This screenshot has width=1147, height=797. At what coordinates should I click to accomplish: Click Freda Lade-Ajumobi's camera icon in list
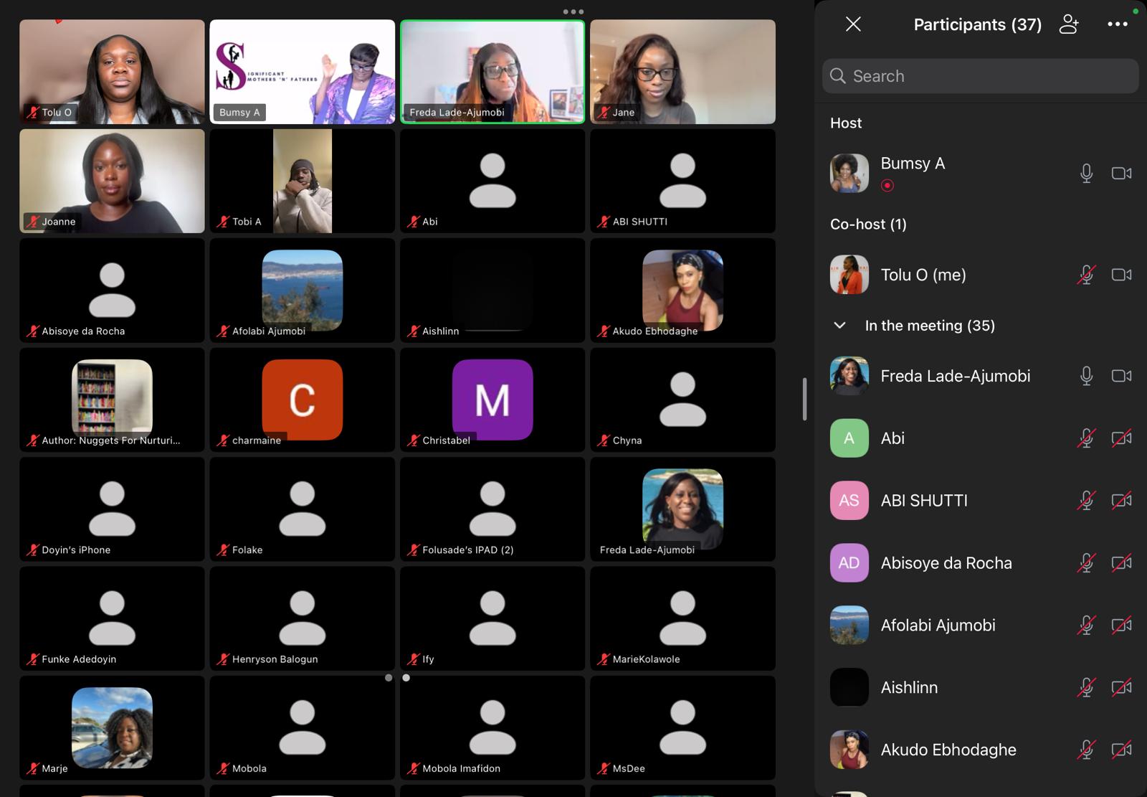tap(1121, 376)
